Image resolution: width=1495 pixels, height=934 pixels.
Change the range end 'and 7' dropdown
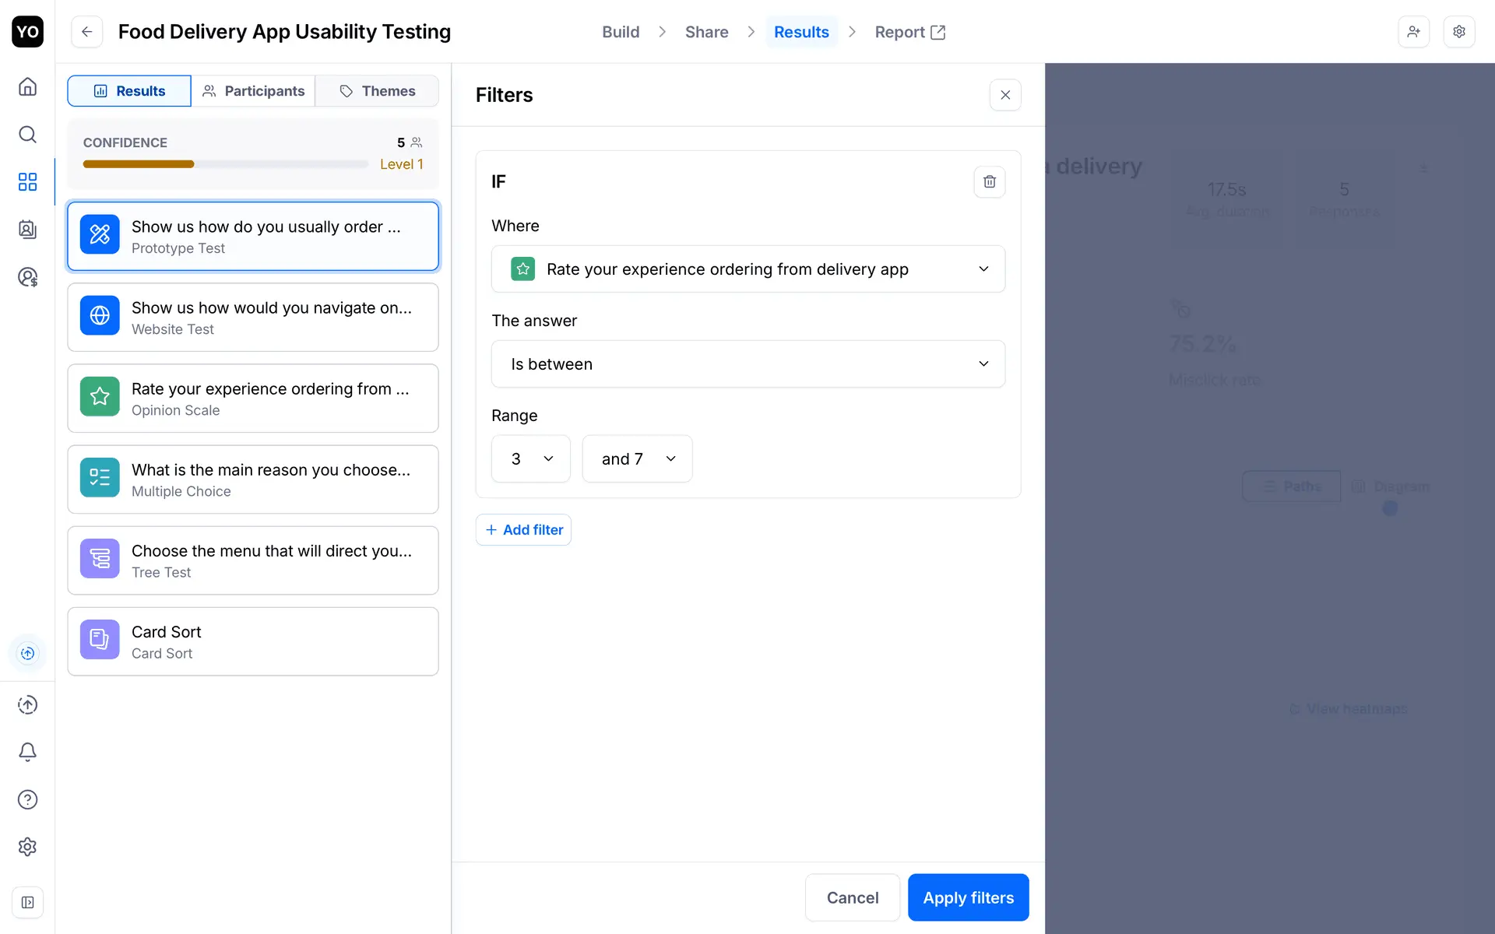pyautogui.click(x=637, y=459)
